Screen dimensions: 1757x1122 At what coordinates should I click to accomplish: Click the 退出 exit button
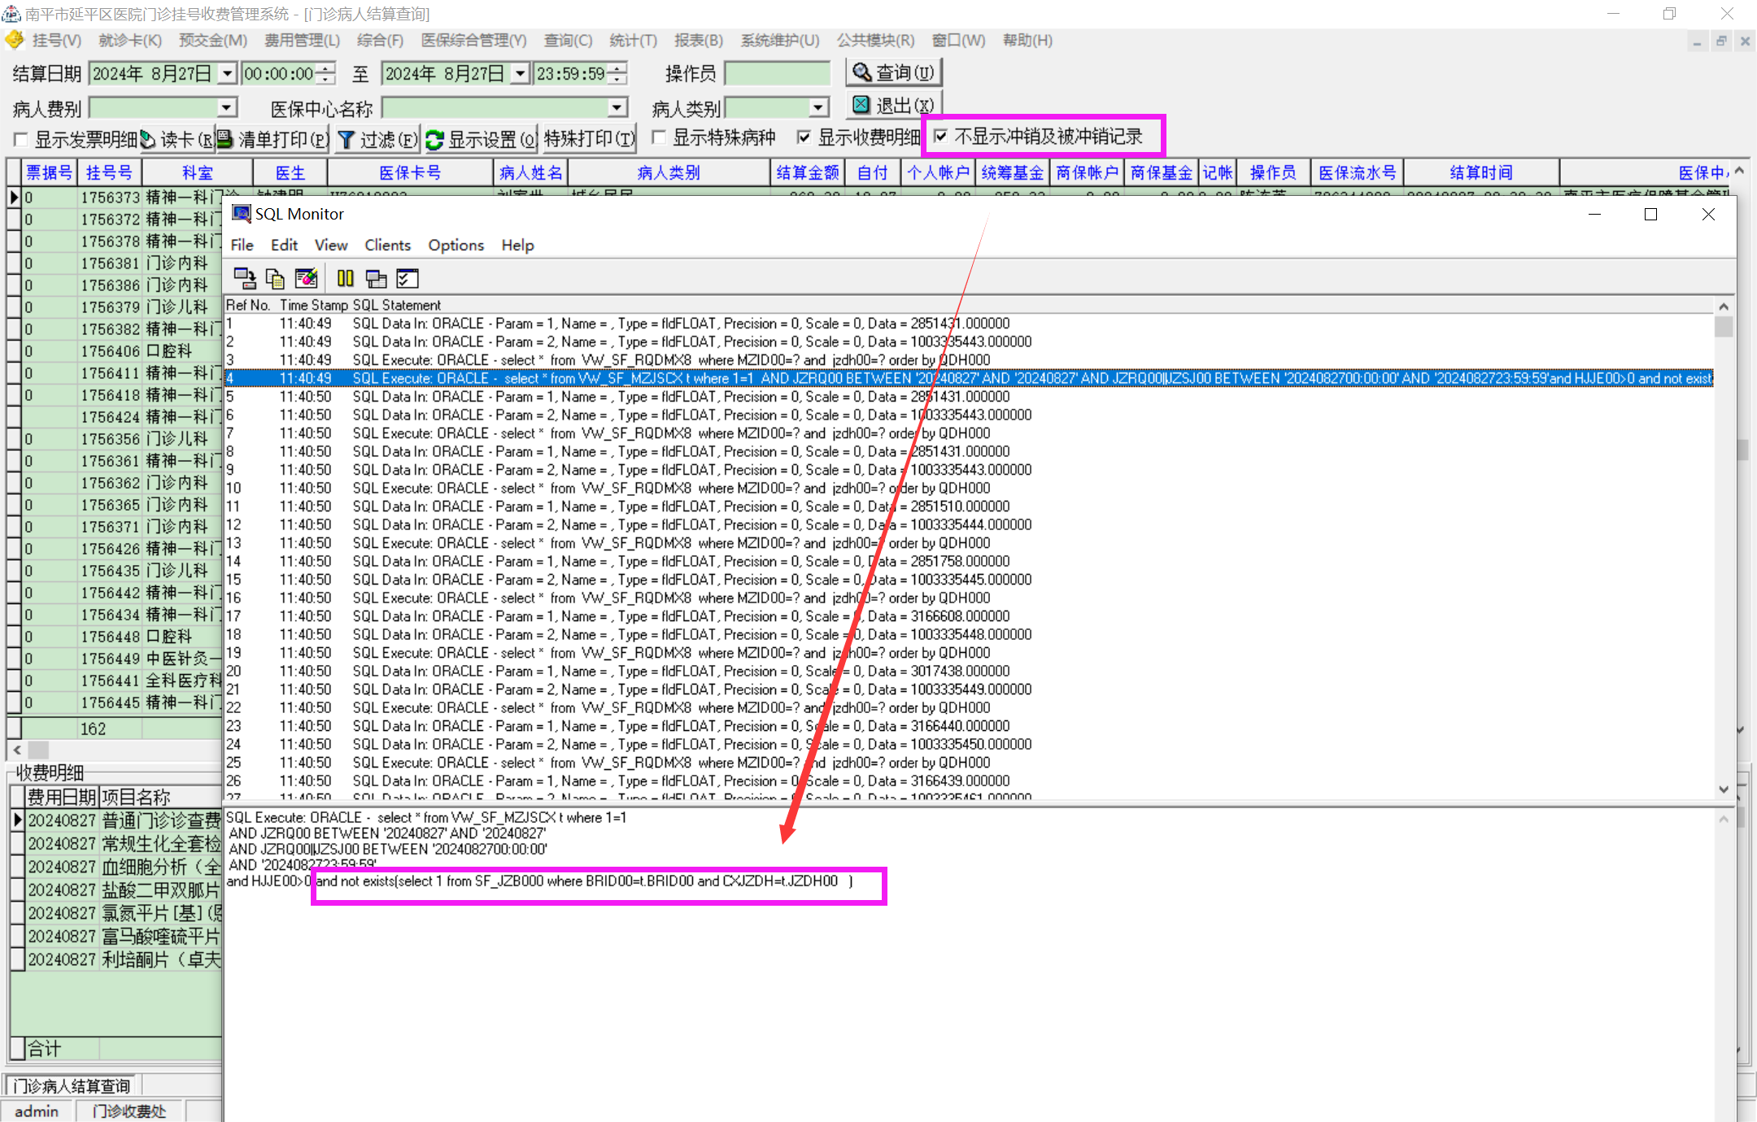pos(894,105)
